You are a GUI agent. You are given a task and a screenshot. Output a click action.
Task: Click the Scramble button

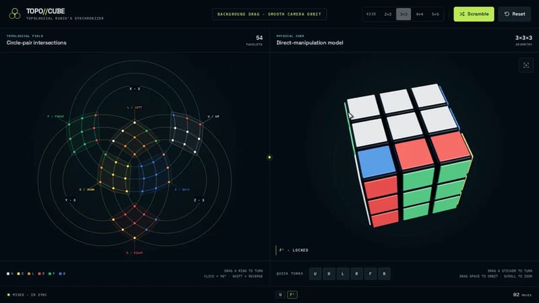[474, 14]
